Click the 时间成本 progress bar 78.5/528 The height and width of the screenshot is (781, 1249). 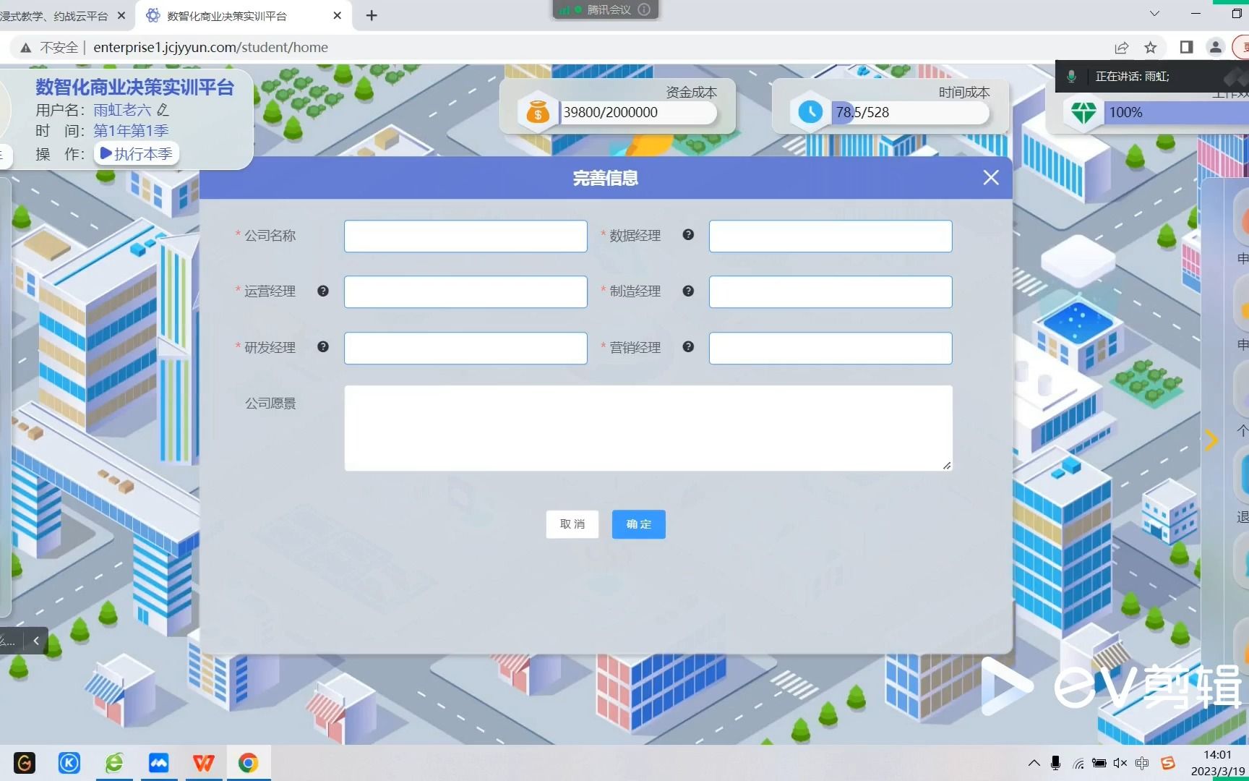pos(910,112)
